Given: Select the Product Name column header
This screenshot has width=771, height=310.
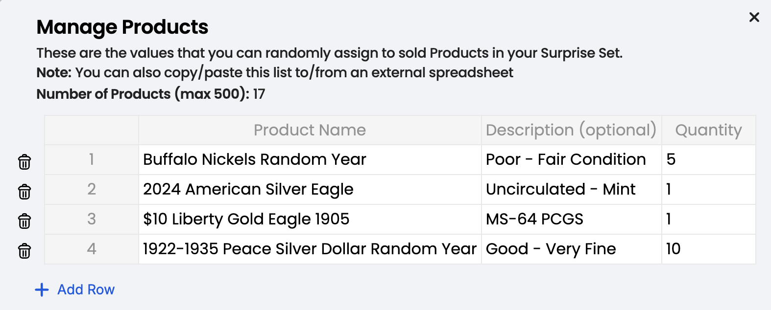Looking at the screenshot, I should (310, 130).
